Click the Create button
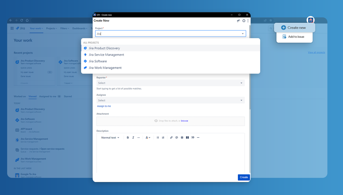Screen dimensions: 343x195 point(244,177)
